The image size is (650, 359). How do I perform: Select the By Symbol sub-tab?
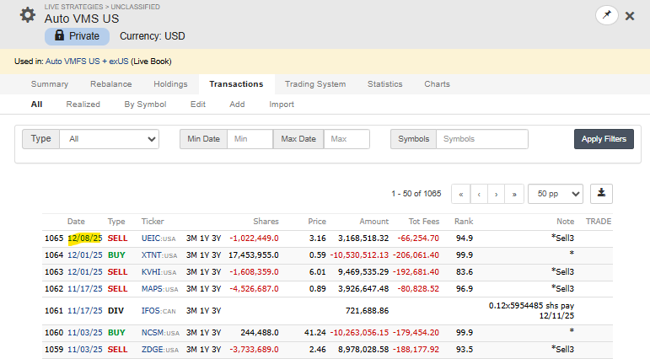(x=145, y=104)
